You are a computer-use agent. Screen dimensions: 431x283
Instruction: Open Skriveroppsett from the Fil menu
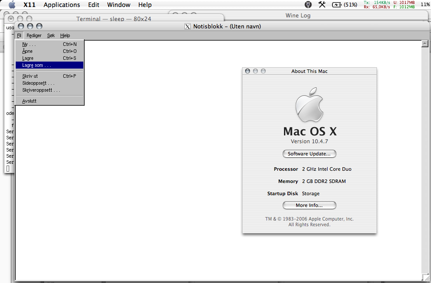[49, 90]
